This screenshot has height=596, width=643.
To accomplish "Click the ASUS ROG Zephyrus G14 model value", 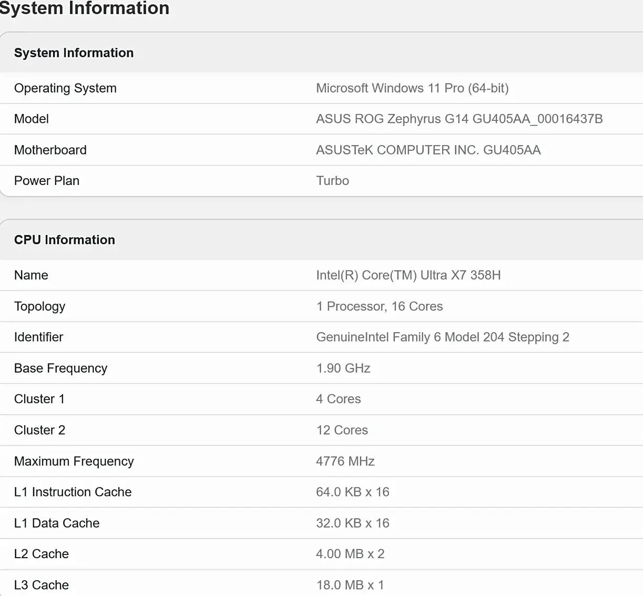I will pyautogui.click(x=459, y=119).
